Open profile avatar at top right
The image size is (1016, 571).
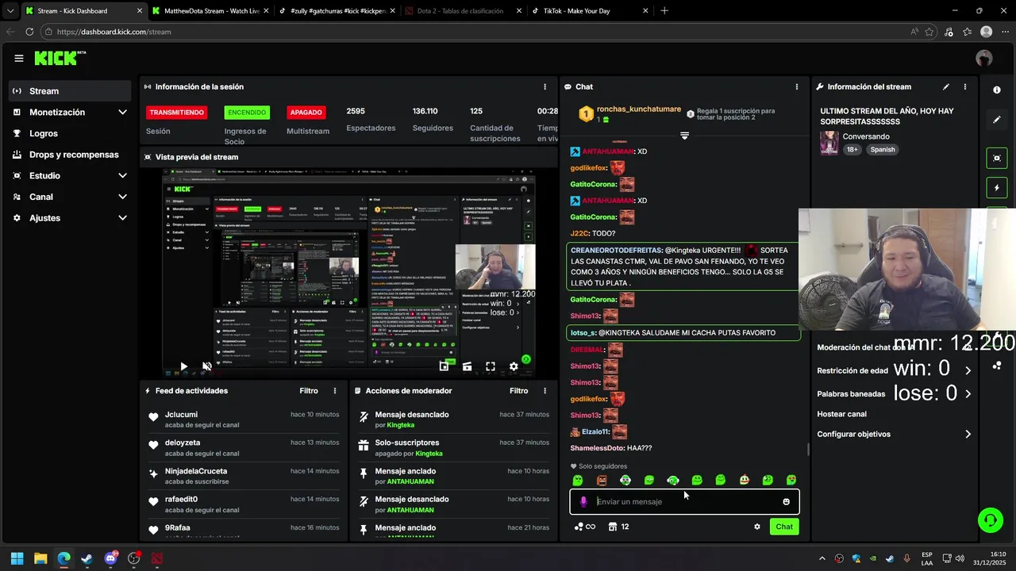pos(984,58)
